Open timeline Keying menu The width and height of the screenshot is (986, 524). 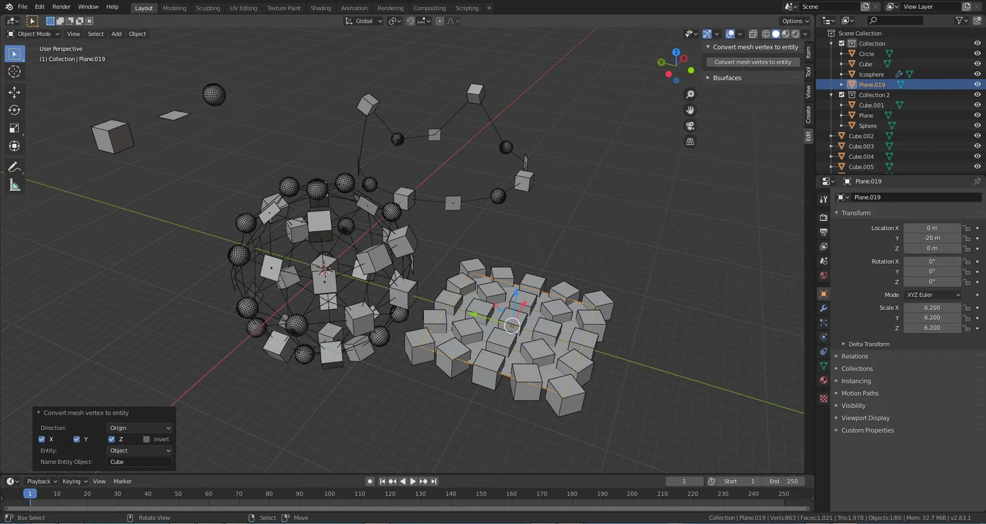click(75, 481)
